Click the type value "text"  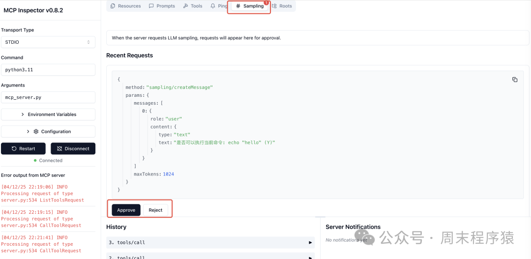(x=182, y=135)
